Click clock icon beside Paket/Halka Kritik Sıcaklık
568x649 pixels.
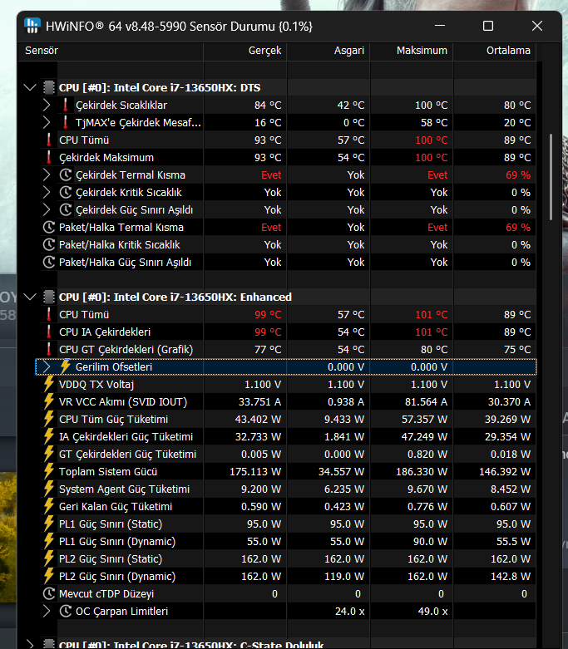pyautogui.click(x=49, y=244)
